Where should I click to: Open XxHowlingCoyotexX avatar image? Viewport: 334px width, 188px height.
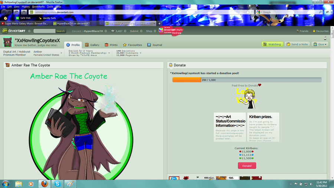pos(8,42)
